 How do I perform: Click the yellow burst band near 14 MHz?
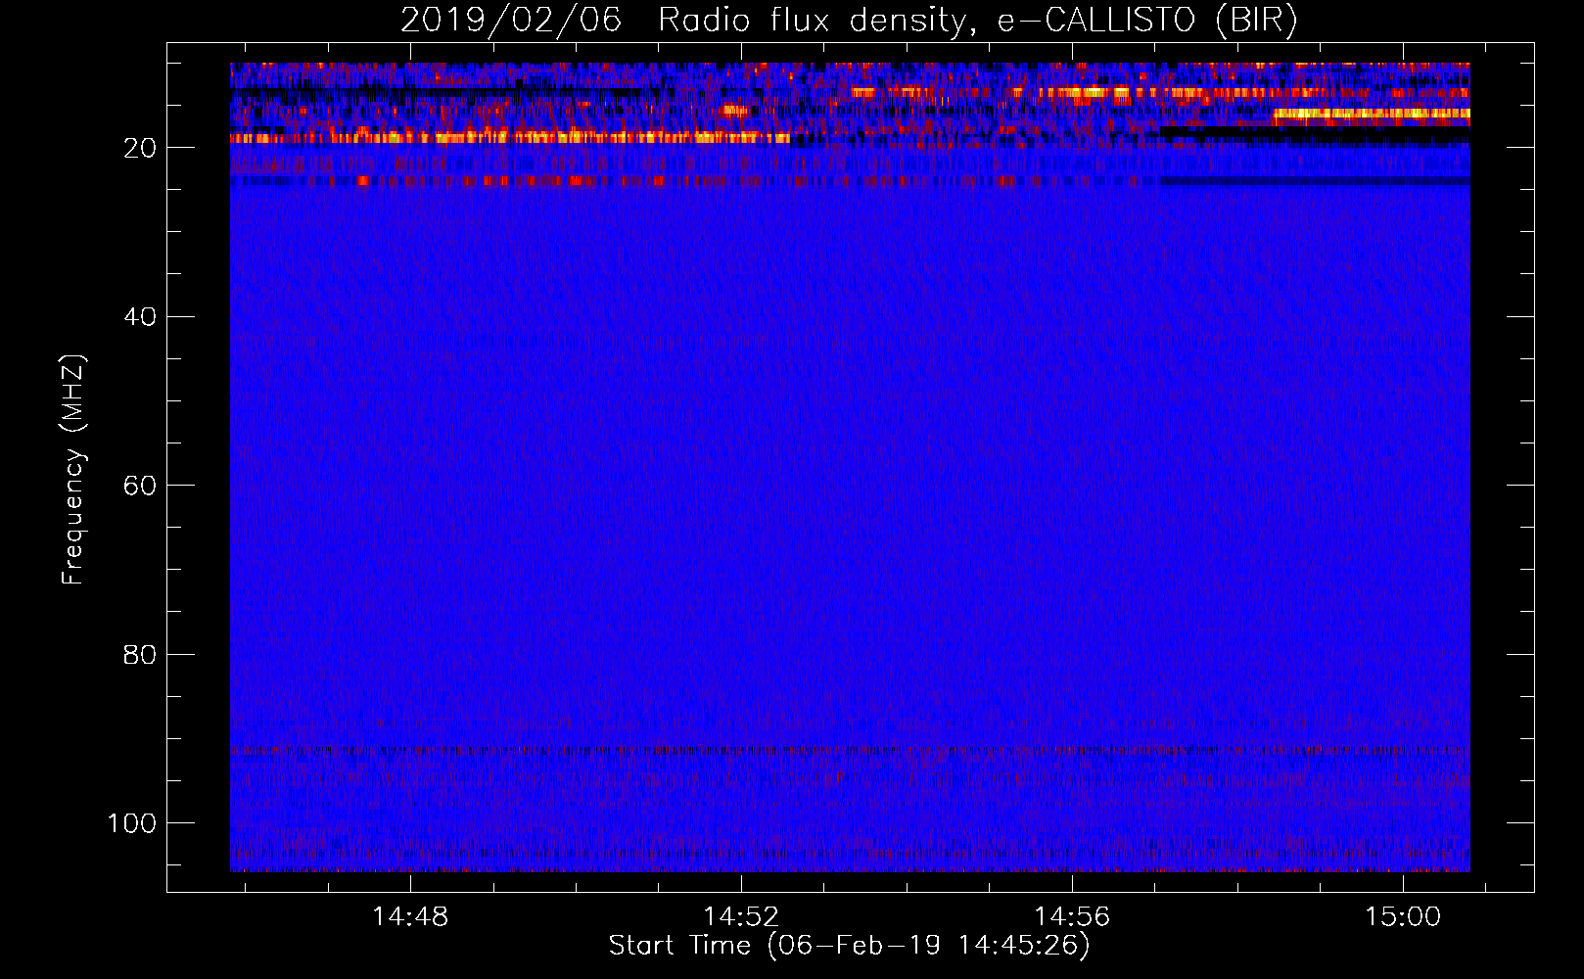[x=1160, y=93]
